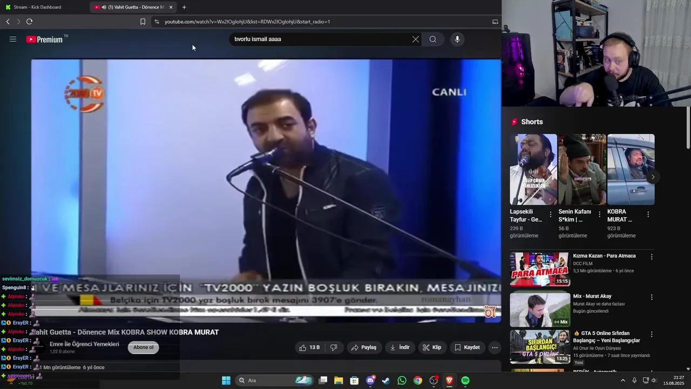Viewport: 691px width, 389px height.
Task: Subscribe using Abone ol button
Action: pos(144,347)
